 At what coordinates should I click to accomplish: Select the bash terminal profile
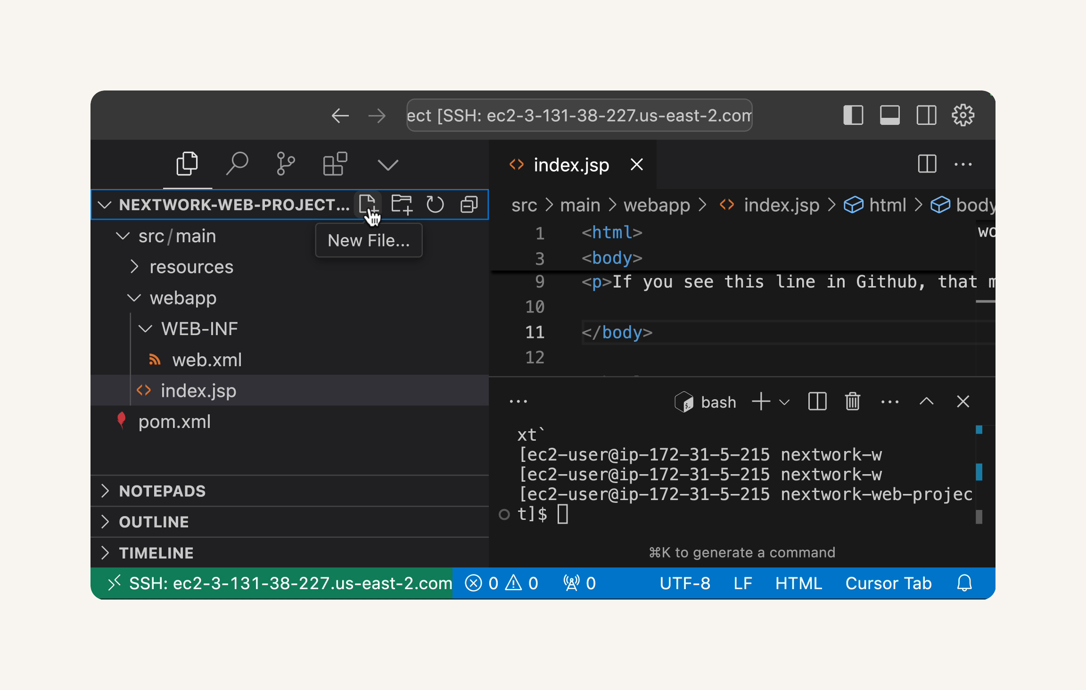[705, 402]
